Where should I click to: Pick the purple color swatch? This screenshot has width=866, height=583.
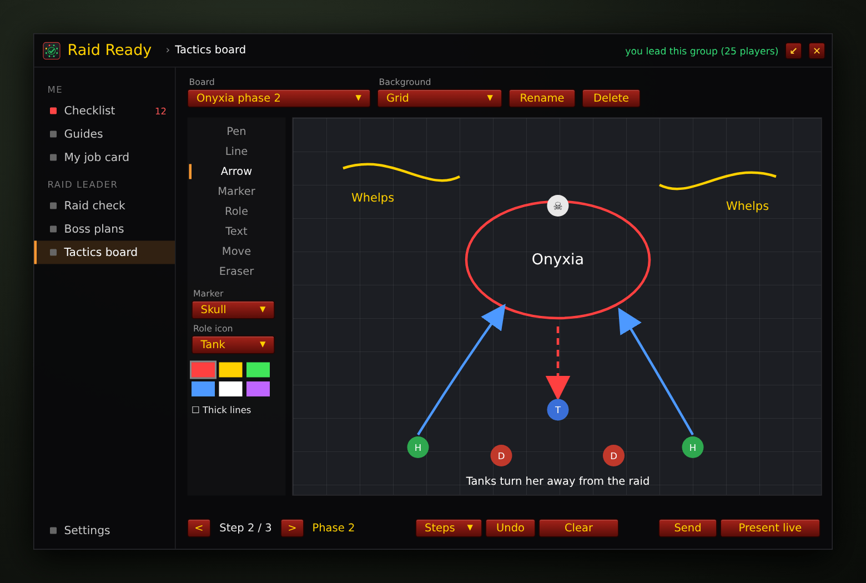(x=258, y=389)
